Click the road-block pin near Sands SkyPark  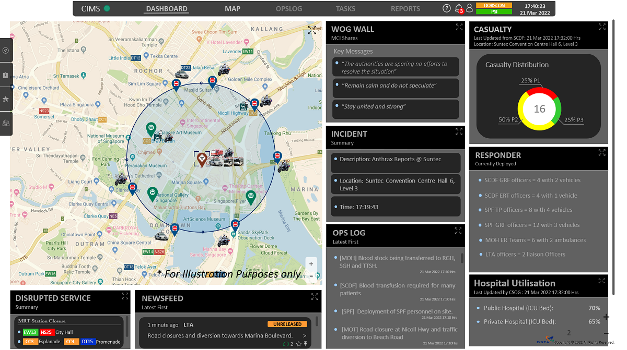pyautogui.click(x=235, y=226)
